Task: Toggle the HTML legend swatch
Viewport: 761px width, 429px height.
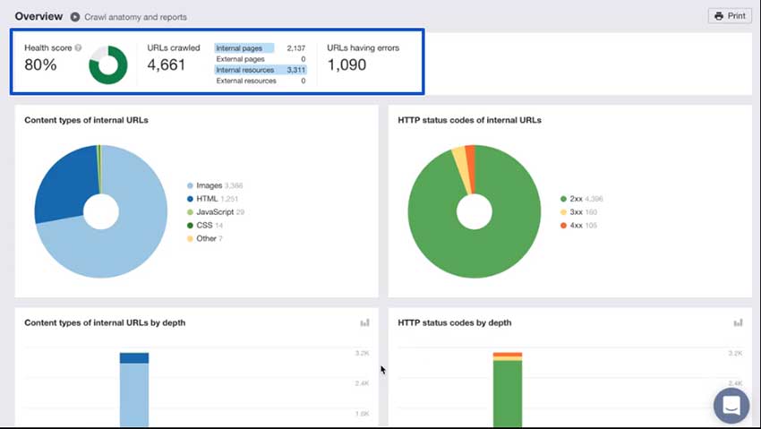Action: tap(190, 199)
